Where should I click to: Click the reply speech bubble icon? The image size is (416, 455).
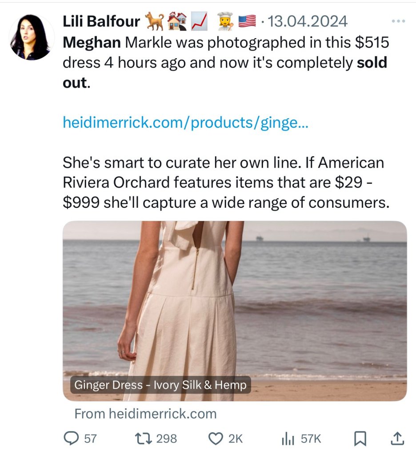coord(71,439)
